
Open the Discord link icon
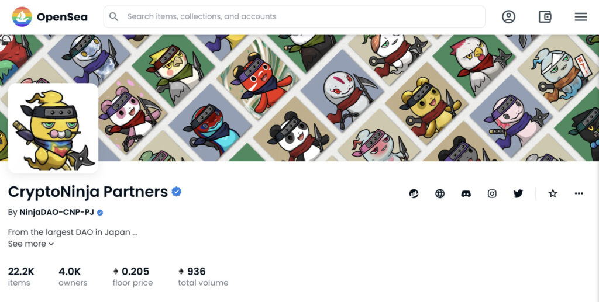pos(466,194)
